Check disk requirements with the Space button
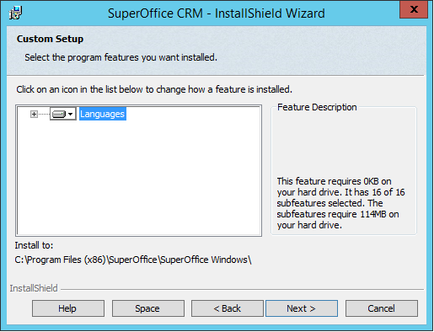This screenshot has height=332, width=434. 148,308
